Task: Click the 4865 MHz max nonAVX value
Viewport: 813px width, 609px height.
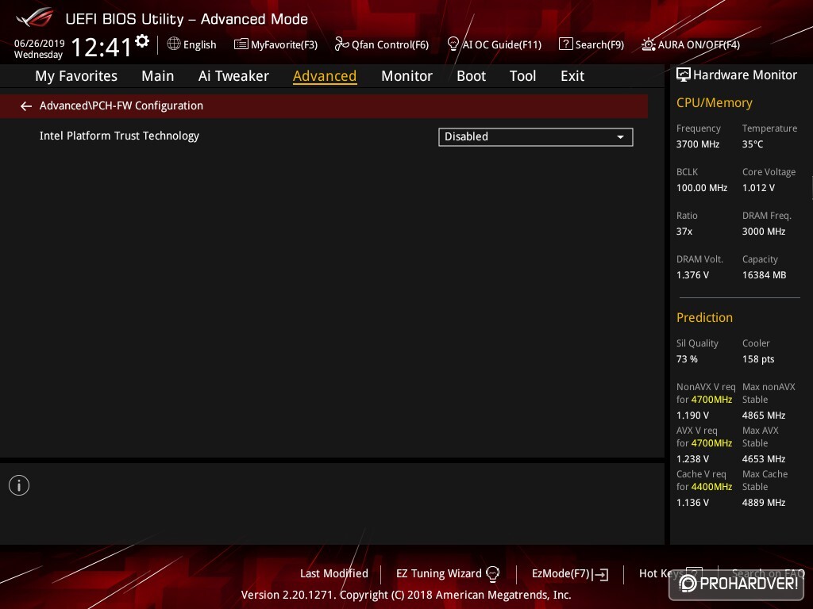Action: [x=763, y=416]
